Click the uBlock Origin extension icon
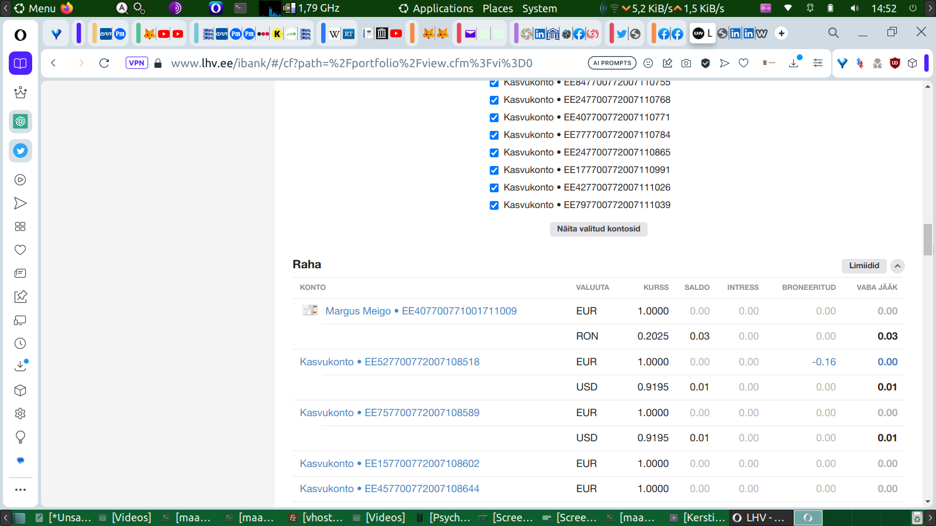The height and width of the screenshot is (526, 936). tap(894, 63)
